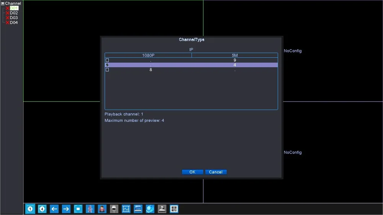This screenshot has height=215, width=383.
Task: Switch to single-channel view icon
Action: (30, 209)
